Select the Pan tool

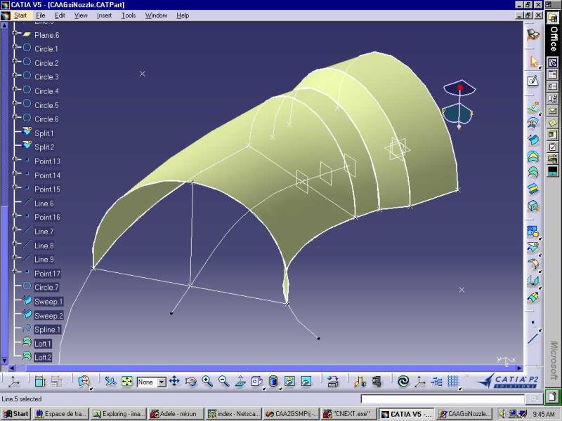[x=174, y=382]
